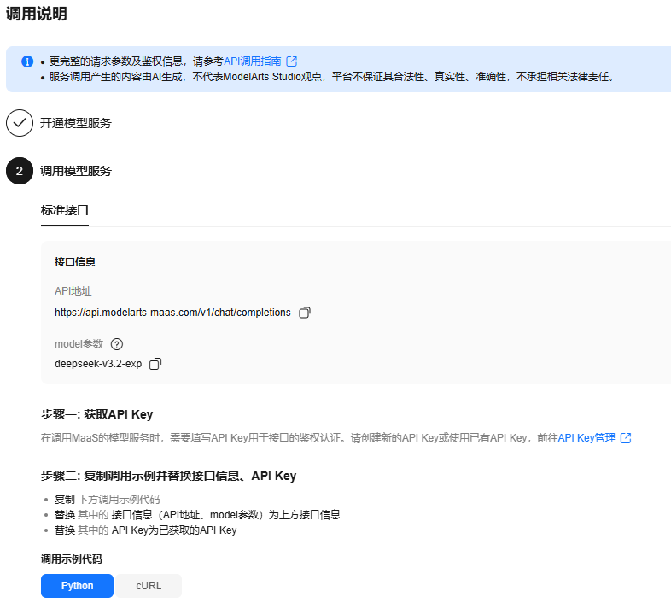Click the checkmark circle for step 开通模型服务

click(x=20, y=123)
